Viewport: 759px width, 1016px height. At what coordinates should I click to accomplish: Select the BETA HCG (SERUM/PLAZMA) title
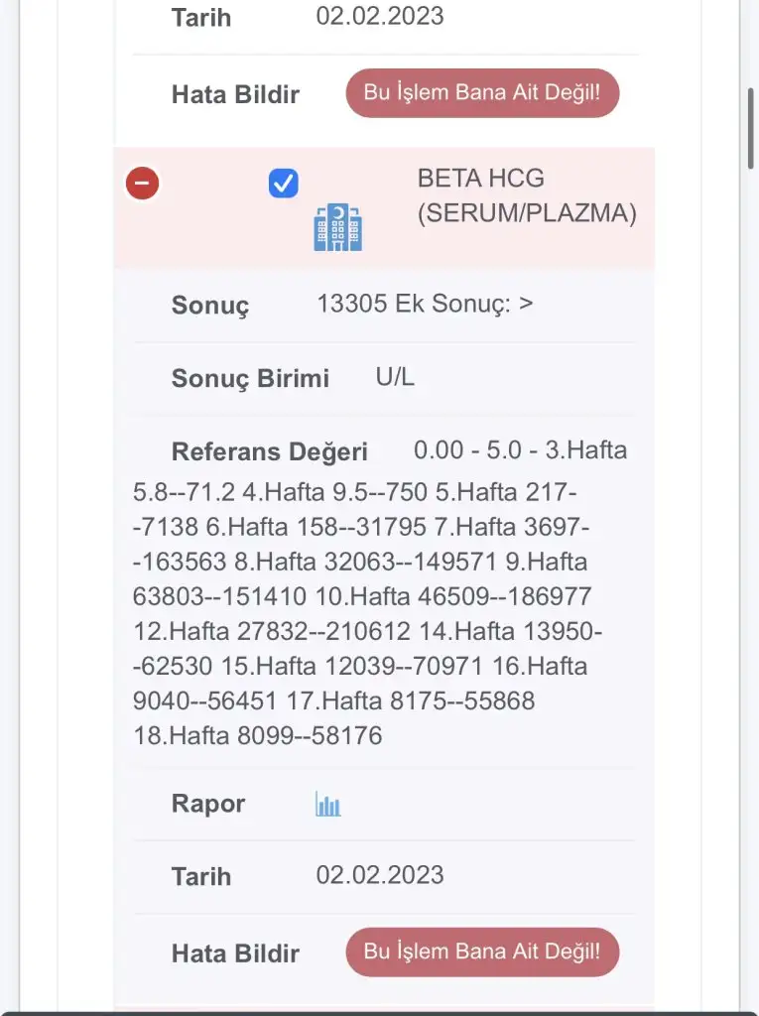(x=527, y=195)
